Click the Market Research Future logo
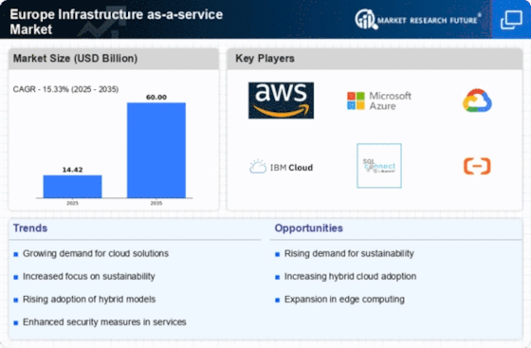This screenshot has height=348, width=531. coord(417,20)
